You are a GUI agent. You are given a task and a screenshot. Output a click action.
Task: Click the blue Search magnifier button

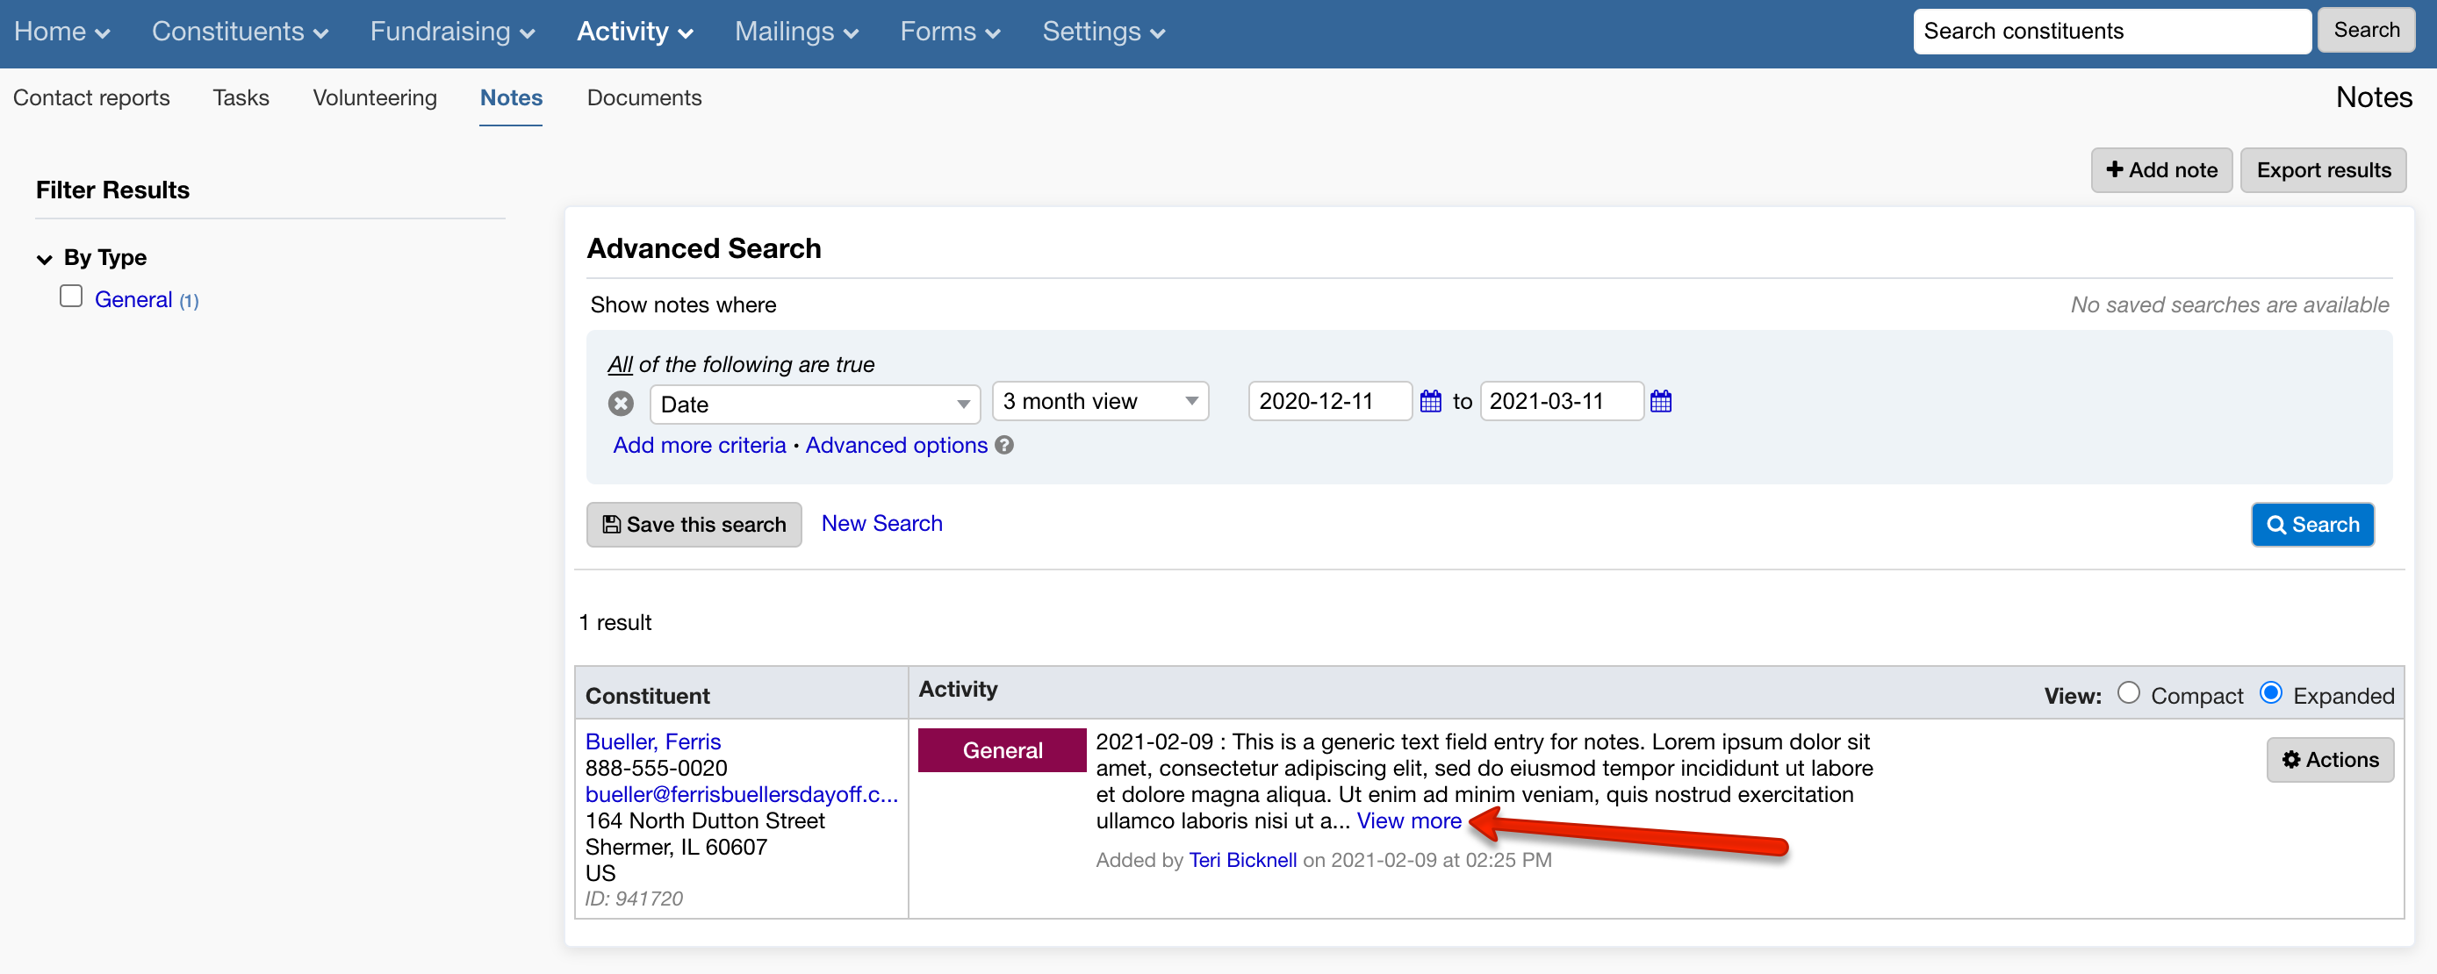click(2311, 525)
